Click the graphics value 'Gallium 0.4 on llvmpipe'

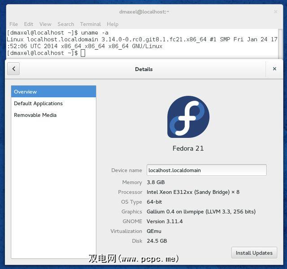(x=175, y=212)
